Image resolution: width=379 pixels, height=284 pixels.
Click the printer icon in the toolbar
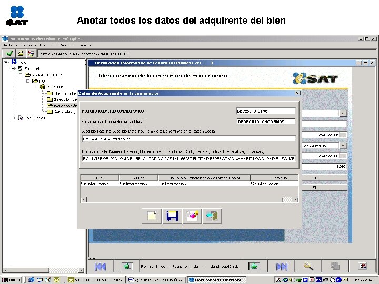(x=21, y=54)
